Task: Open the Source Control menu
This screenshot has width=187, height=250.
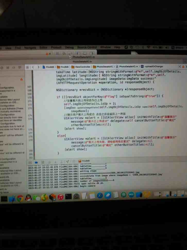Action: (87, 47)
